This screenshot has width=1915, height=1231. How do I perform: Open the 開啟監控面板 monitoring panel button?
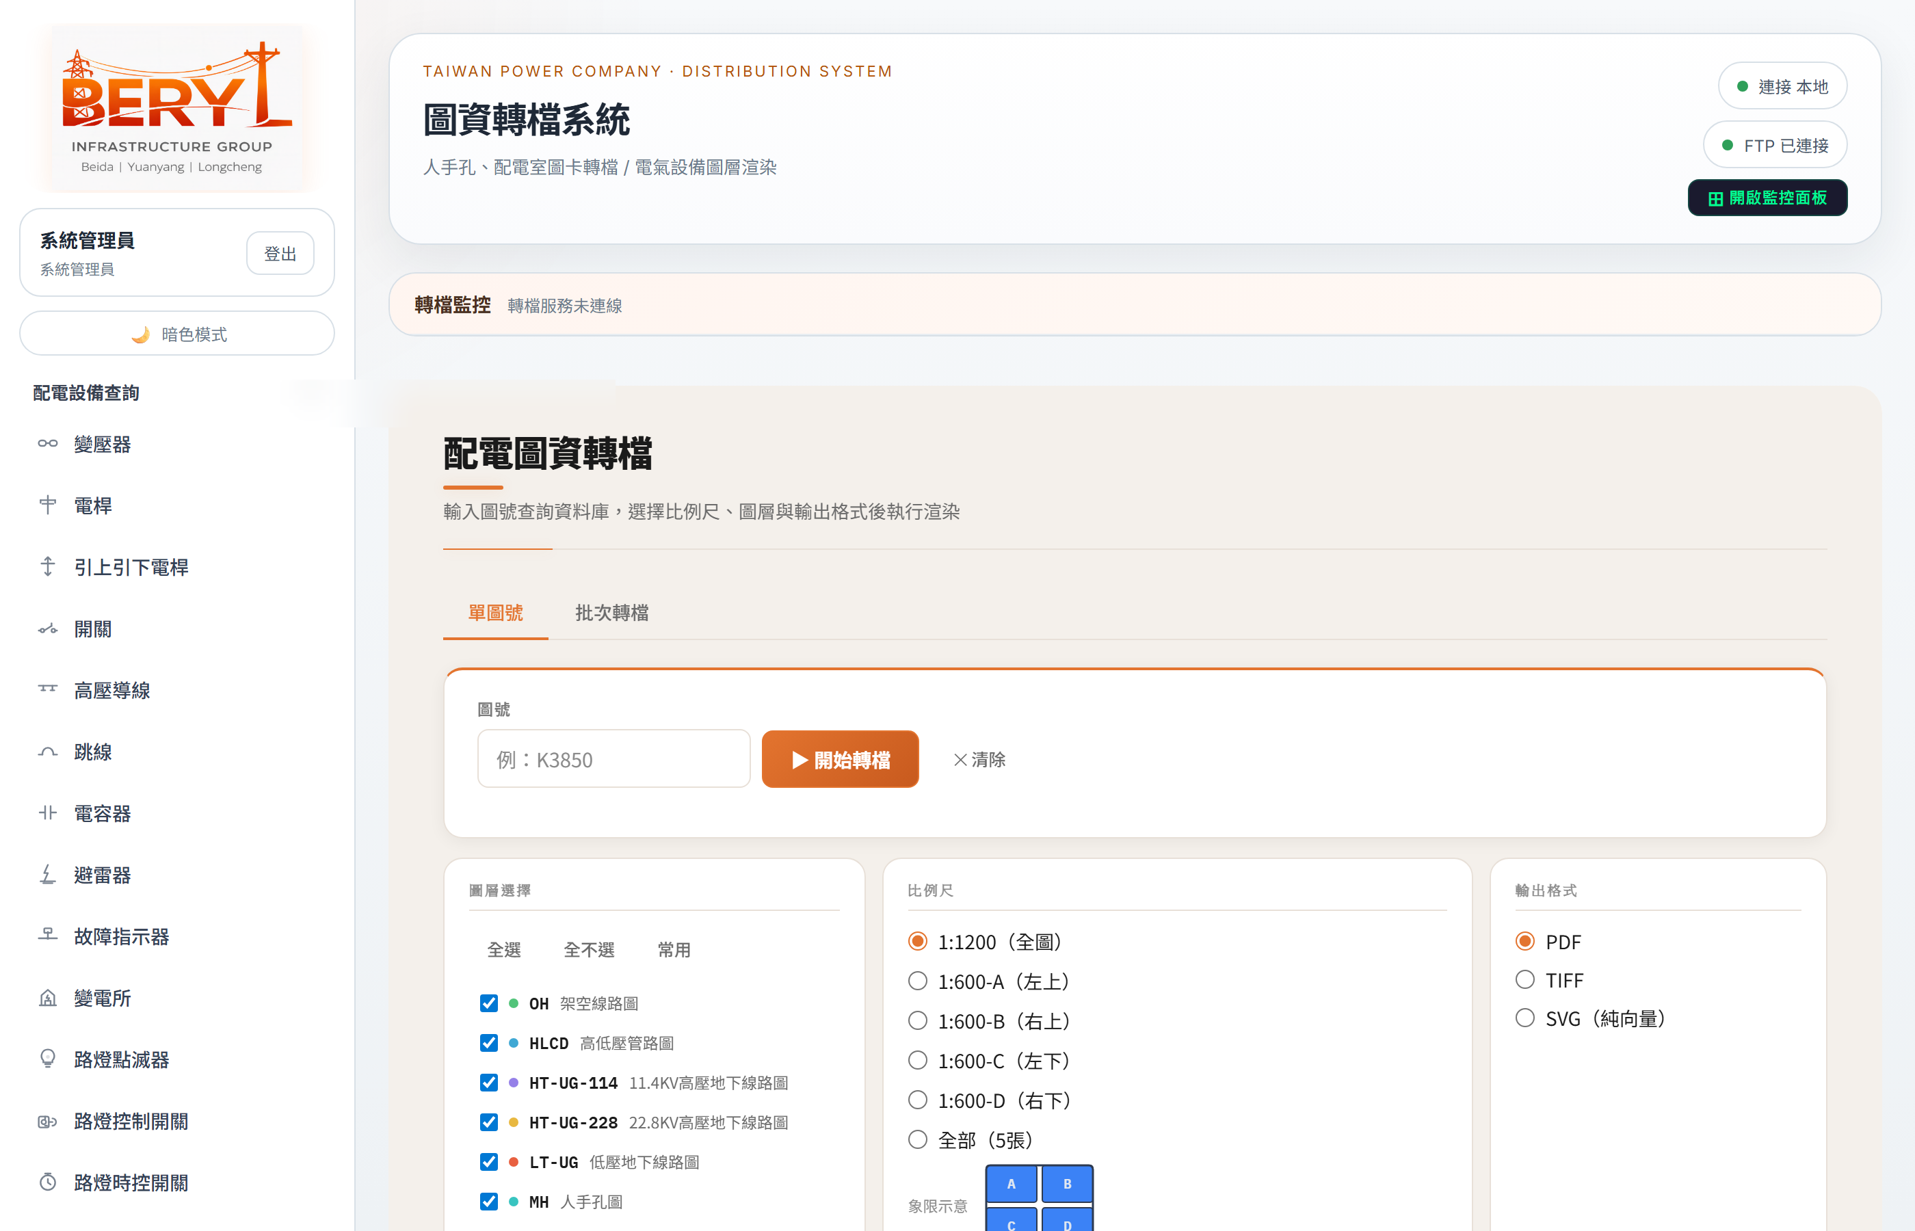[x=1767, y=198]
